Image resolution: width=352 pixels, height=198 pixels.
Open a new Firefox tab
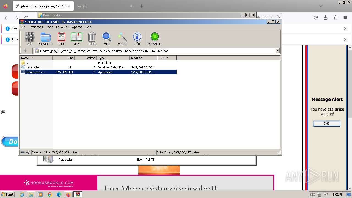[141, 6]
